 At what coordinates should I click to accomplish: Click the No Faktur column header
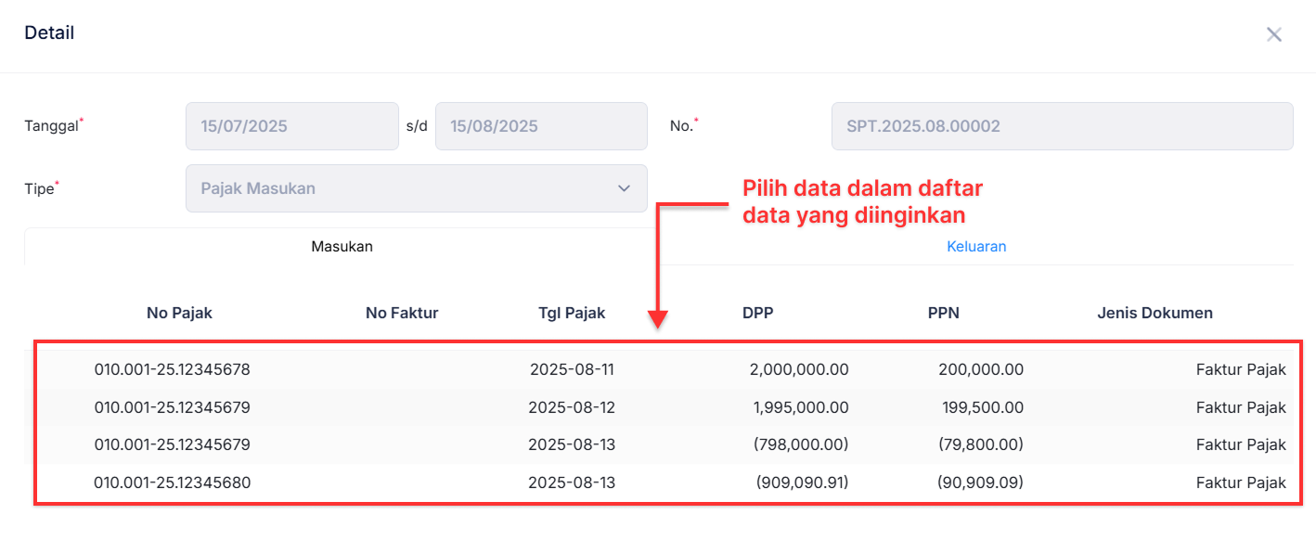[402, 313]
